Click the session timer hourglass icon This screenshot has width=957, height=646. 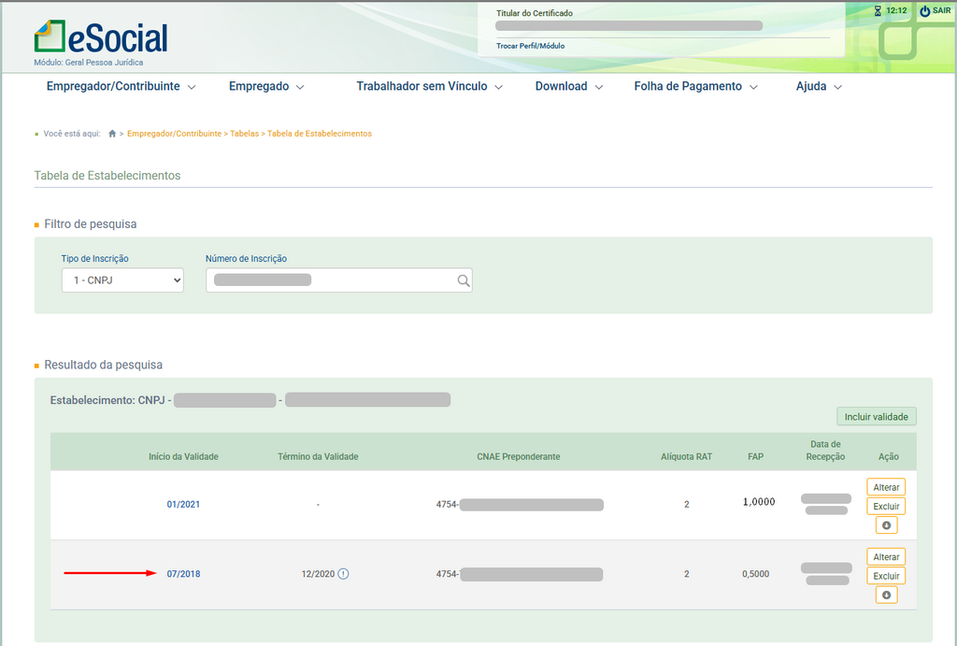878,11
